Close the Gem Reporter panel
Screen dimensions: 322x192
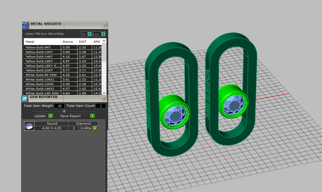tap(104, 98)
